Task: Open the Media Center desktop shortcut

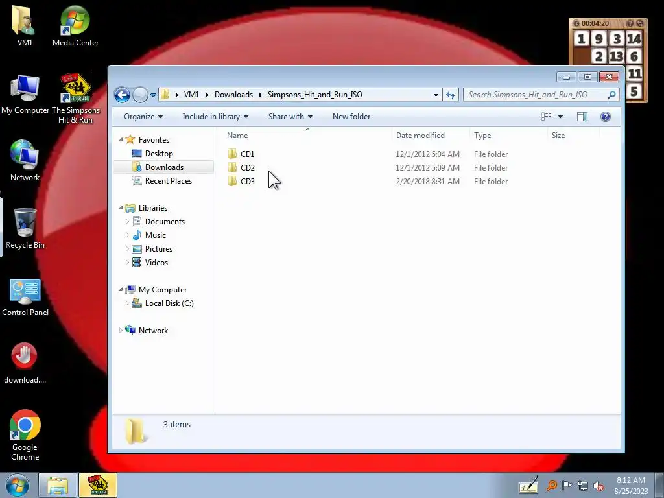Action: point(75,25)
